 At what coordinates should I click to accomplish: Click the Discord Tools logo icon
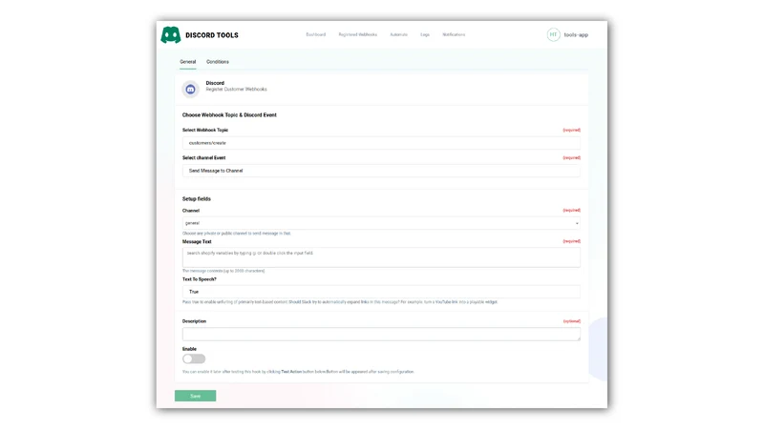click(171, 35)
